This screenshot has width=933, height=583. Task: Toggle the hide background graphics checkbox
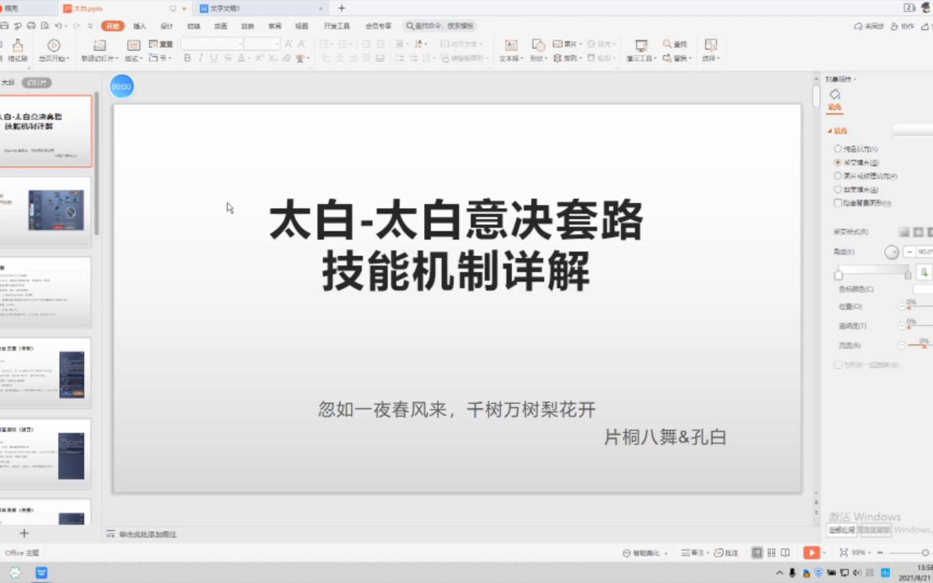click(x=837, y=203)
